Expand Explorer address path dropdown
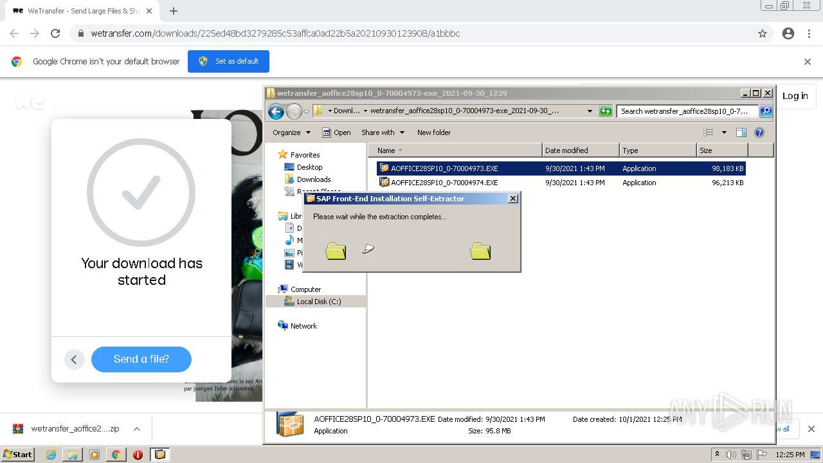This screenshot has height=463, width=823. (x=590, y=111)
